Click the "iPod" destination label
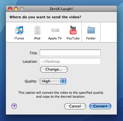 click(x=37, y=38)
